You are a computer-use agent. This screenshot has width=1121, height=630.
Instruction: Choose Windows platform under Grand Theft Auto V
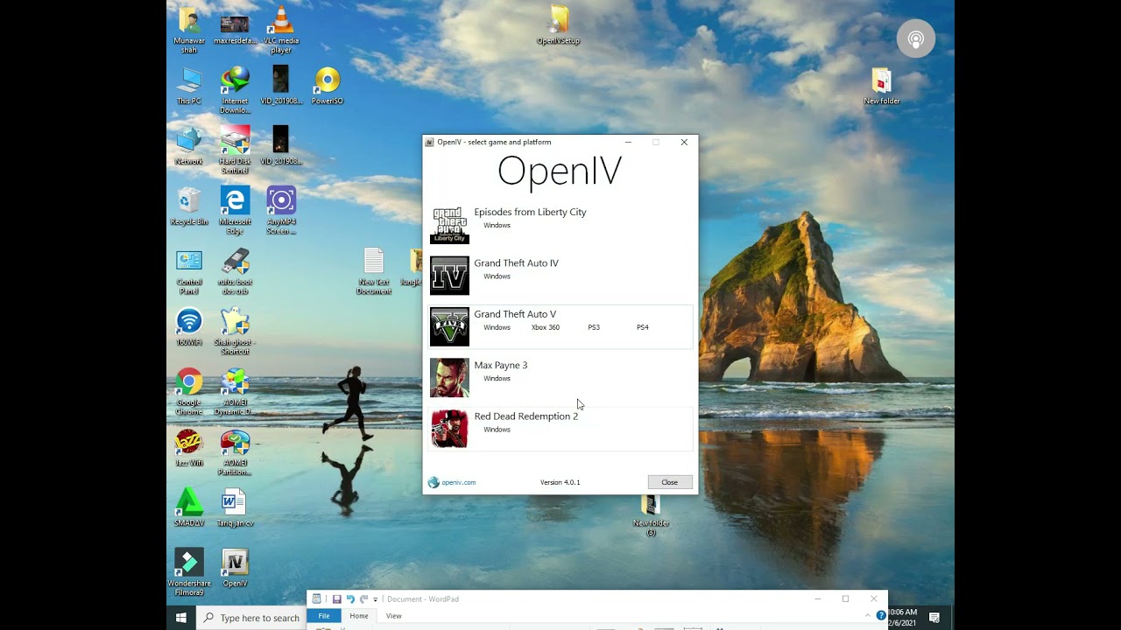click(x=497, y=327)
